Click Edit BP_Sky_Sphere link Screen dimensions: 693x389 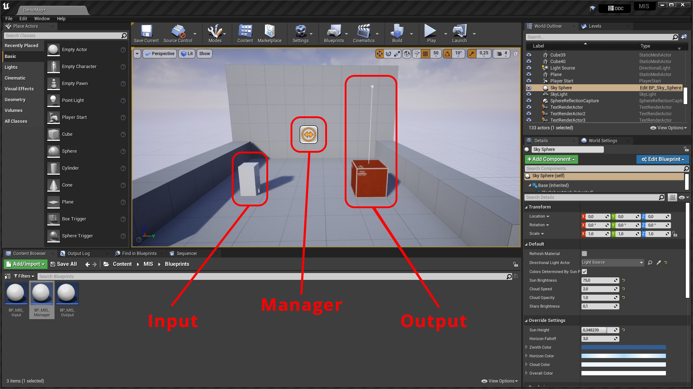click(660, 88)
